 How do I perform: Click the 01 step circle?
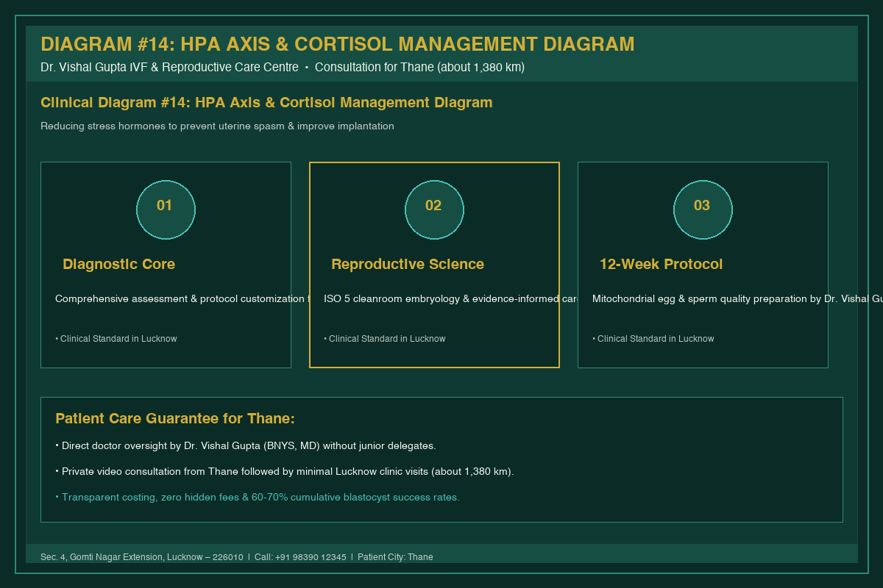click(x=166, y=209)
